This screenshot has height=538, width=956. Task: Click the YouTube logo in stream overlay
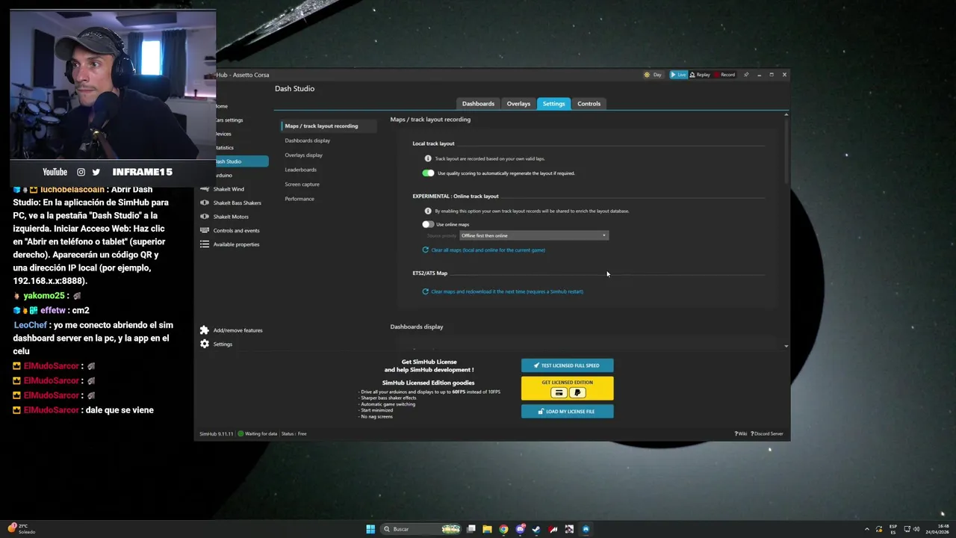pyautogui.click(x=55, y=172)
